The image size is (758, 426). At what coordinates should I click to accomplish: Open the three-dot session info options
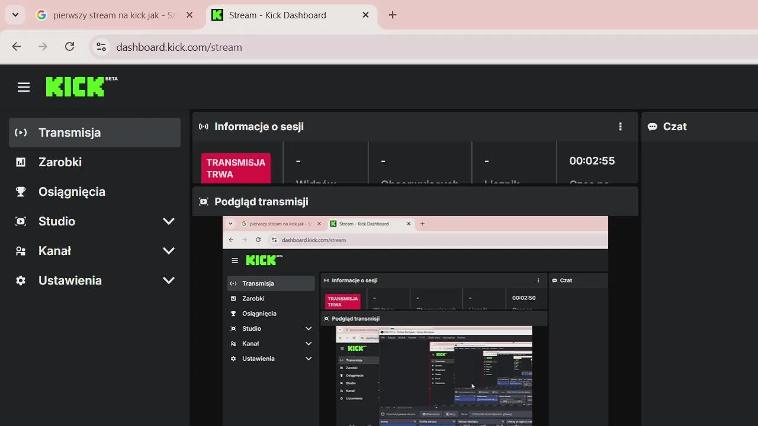coord(621,127)
